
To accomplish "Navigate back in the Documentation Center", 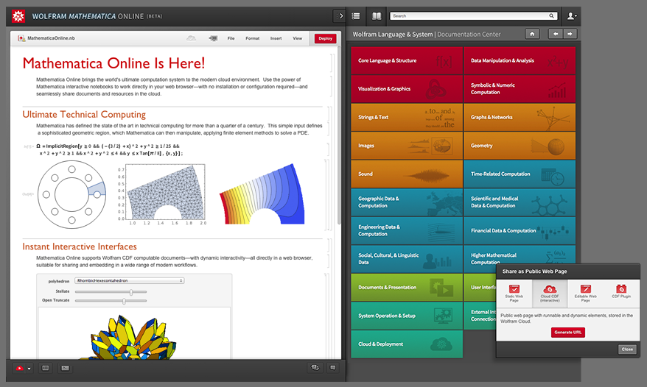I will (x=556, y=34).
